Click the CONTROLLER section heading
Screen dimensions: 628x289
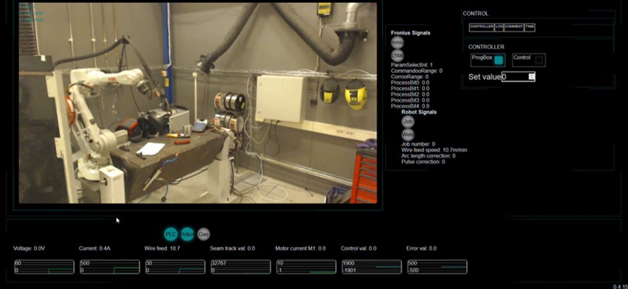(486, 46)
